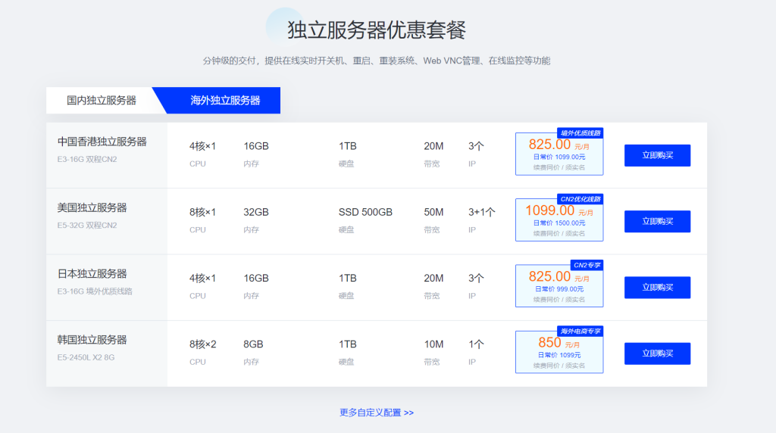Open the 更多自定义配置 link
776x433 pixels.
click(x=377, y=413)
